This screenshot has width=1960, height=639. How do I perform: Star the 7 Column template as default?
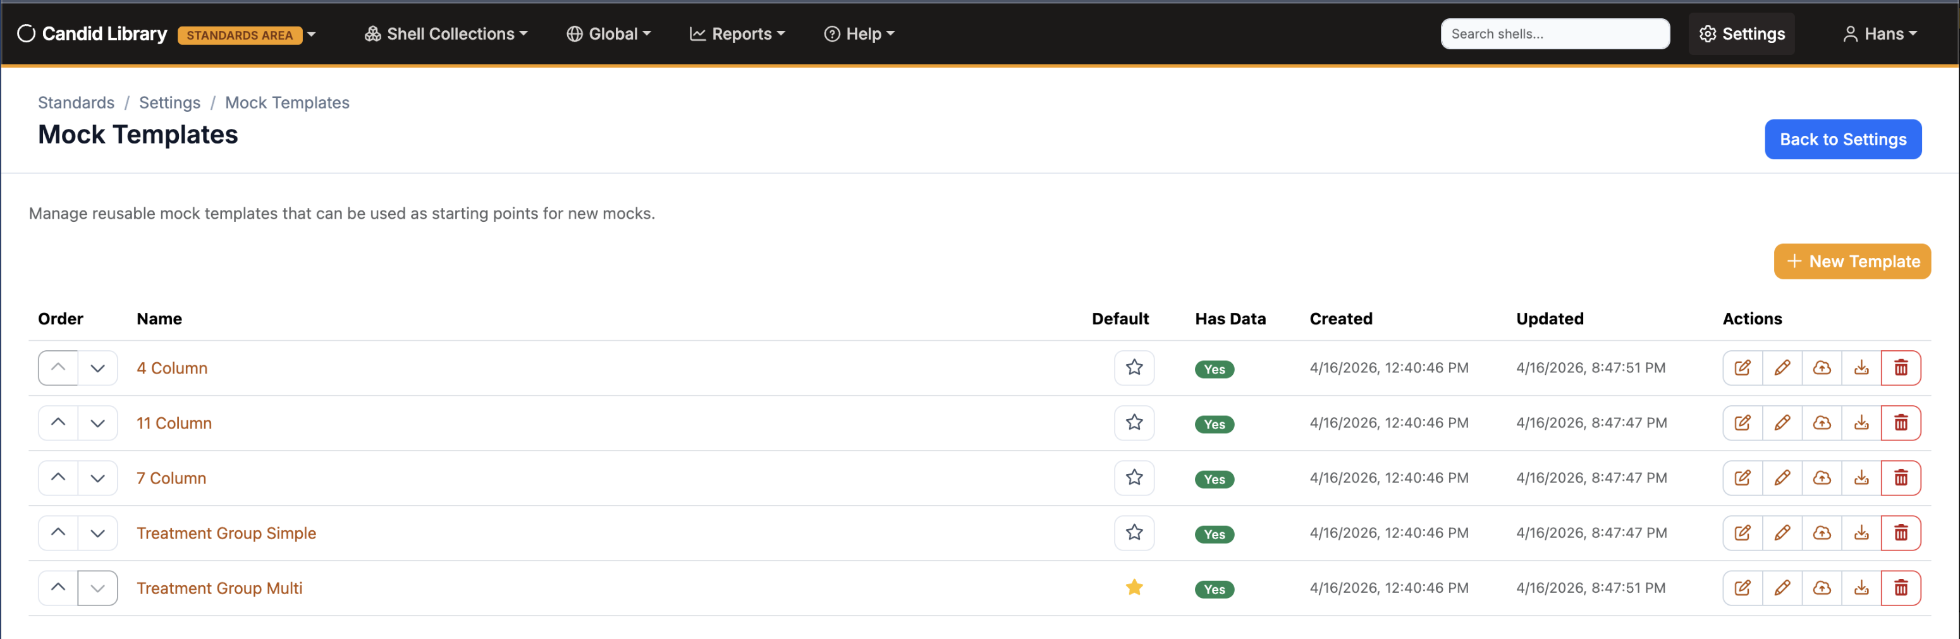tap(1134, 478)
